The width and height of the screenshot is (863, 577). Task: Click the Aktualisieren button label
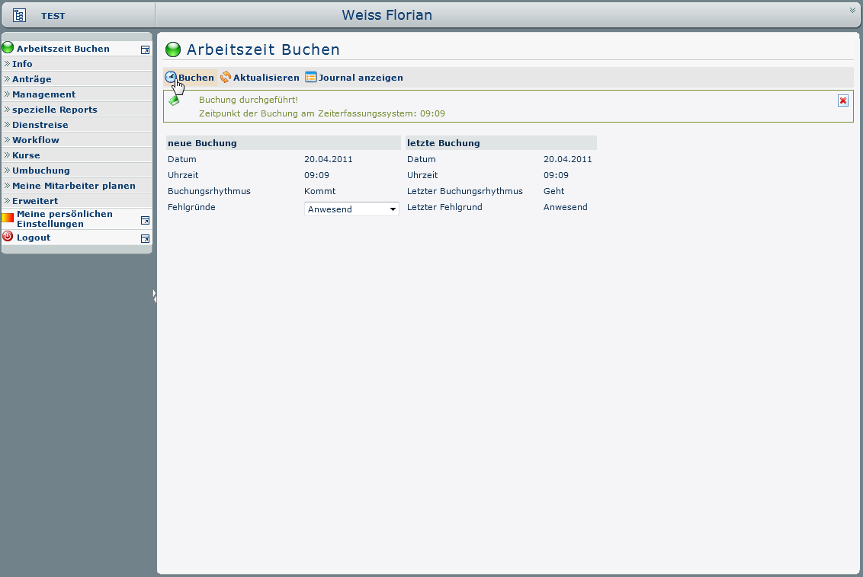click(266, 78)
